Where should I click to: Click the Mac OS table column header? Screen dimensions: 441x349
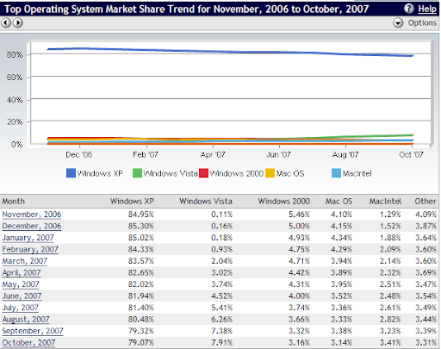coord(339,202)
